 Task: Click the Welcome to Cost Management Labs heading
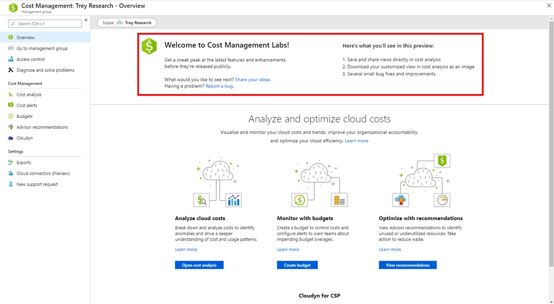click(x=227, y=45)
